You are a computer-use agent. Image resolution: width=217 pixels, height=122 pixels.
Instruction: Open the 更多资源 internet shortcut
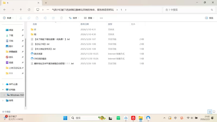[x=38, y=54]
